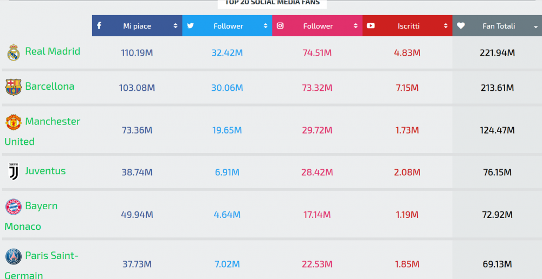
Task: Select the Barcellona club crest
Action: click(14, 87)
